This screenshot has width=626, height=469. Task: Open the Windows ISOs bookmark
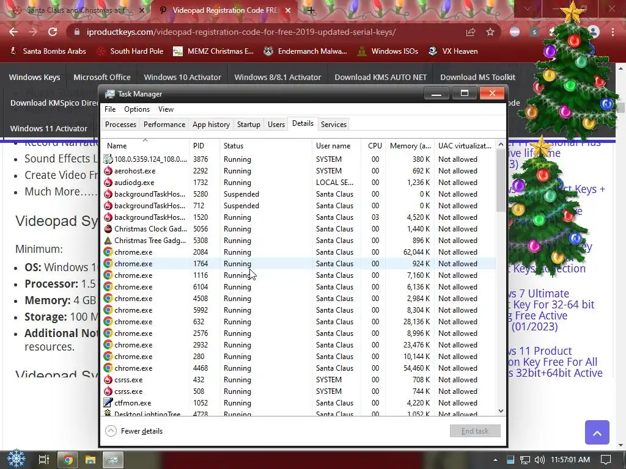(x=388, y=51)
